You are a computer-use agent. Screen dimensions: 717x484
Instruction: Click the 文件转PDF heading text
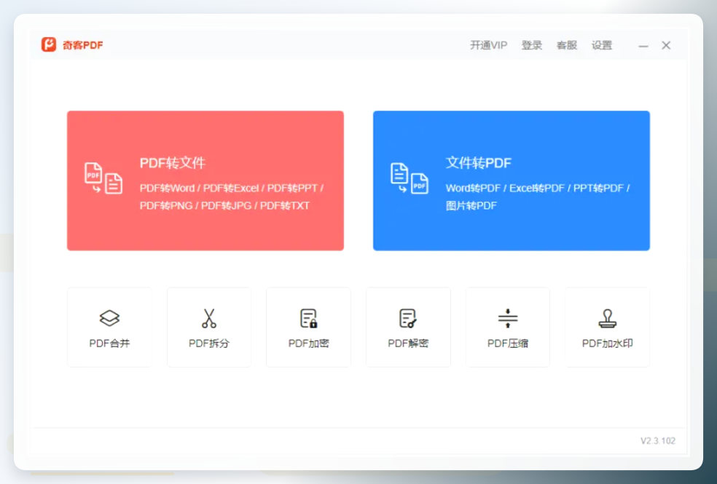click(479, 163)
